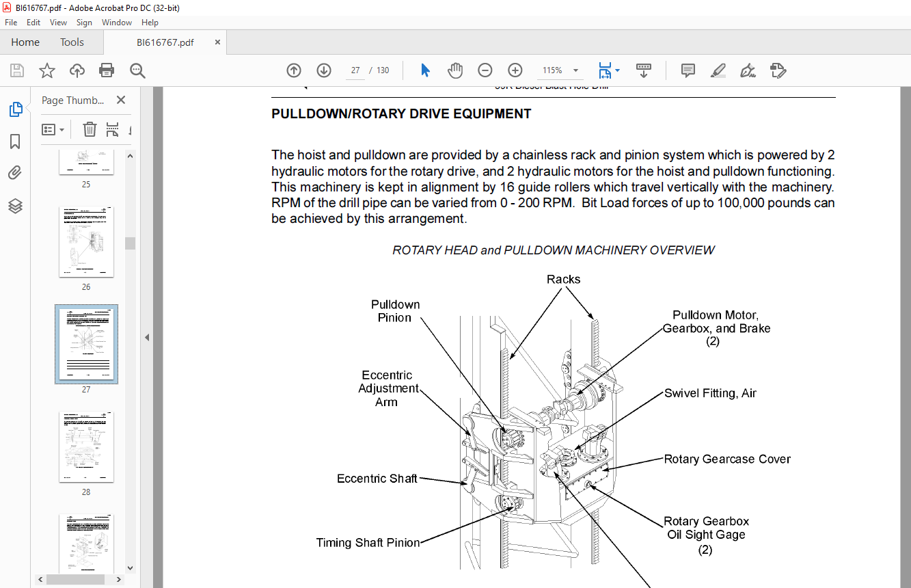Image resolution: width=911 pixels, height=588 pixels.
Task: Select page 27 thumbnail
Action: [x=86, y=344]
